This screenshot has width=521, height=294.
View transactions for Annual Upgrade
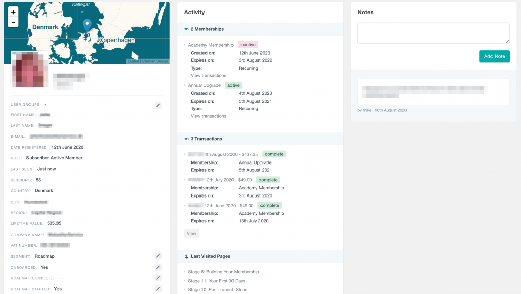tap(209, 116)
